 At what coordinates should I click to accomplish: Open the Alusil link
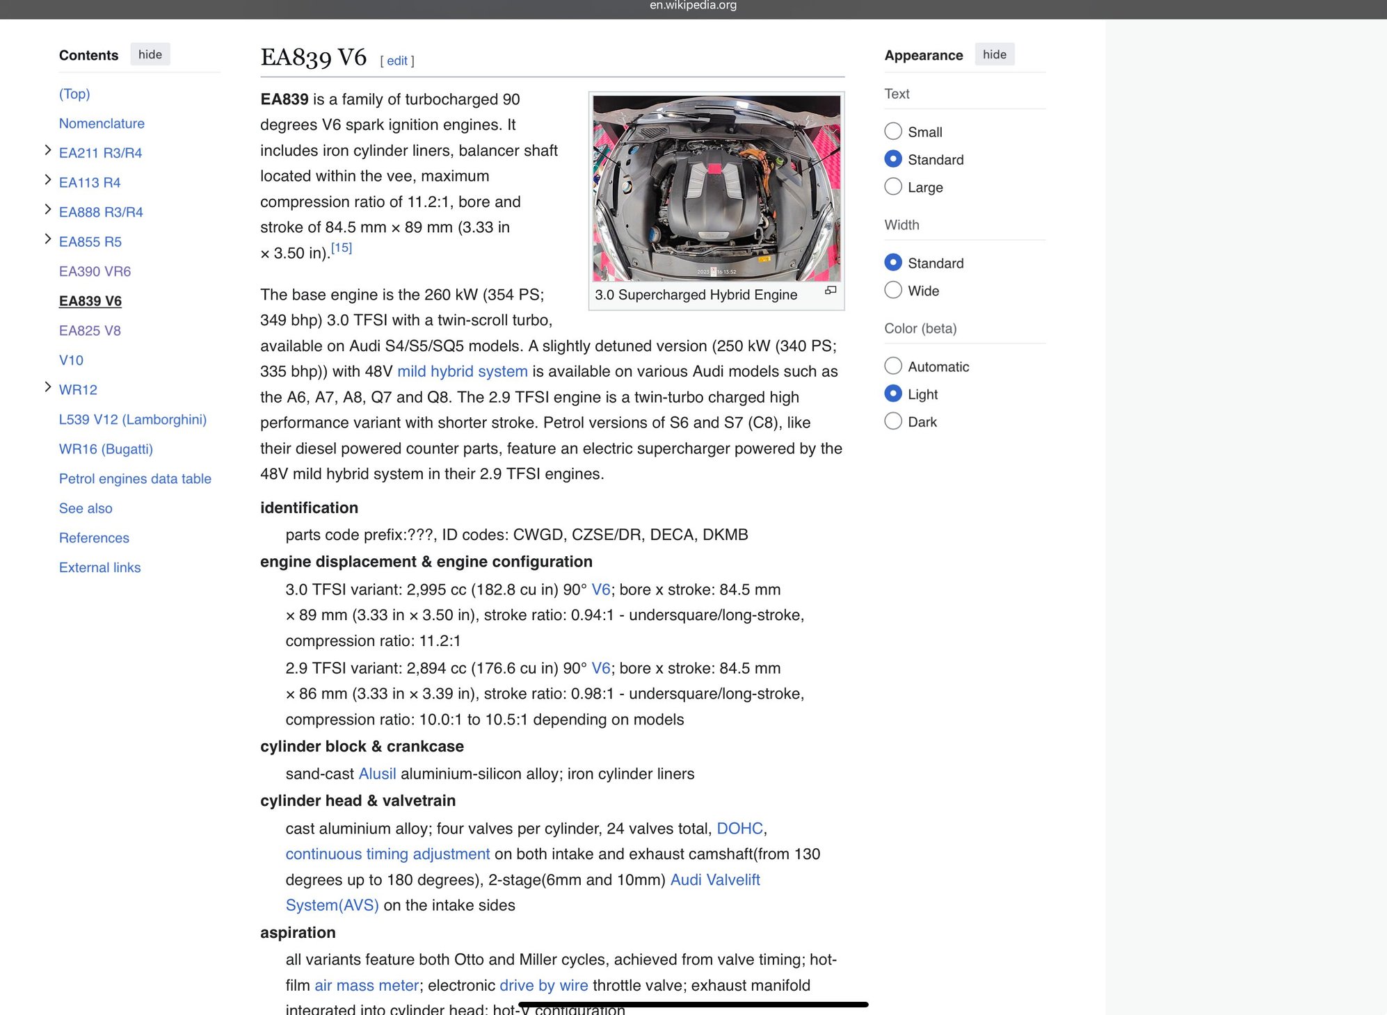coord(376,773)
